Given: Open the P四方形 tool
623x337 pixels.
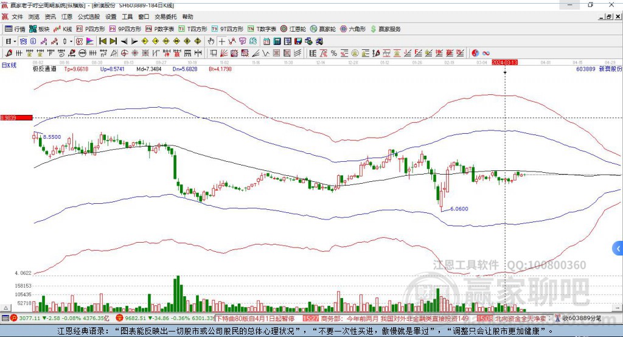Looking at the screenshot, I should [91, 29].
